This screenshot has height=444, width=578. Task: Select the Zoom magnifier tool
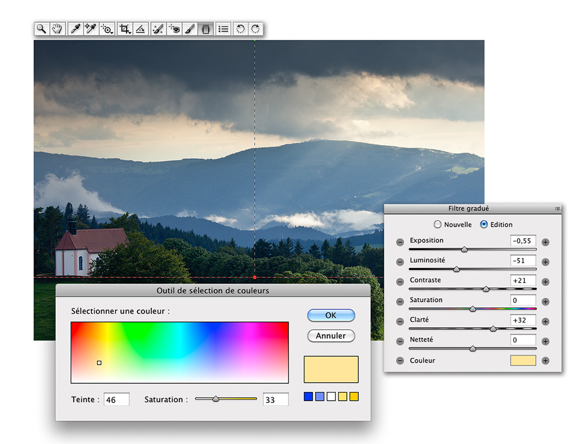(41, 29)
